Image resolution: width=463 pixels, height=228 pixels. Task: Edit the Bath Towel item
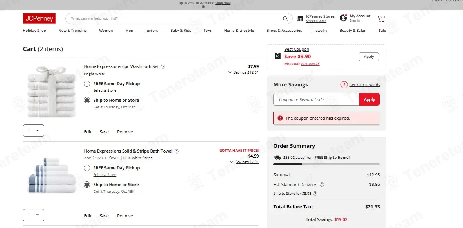tap(88, 216)
